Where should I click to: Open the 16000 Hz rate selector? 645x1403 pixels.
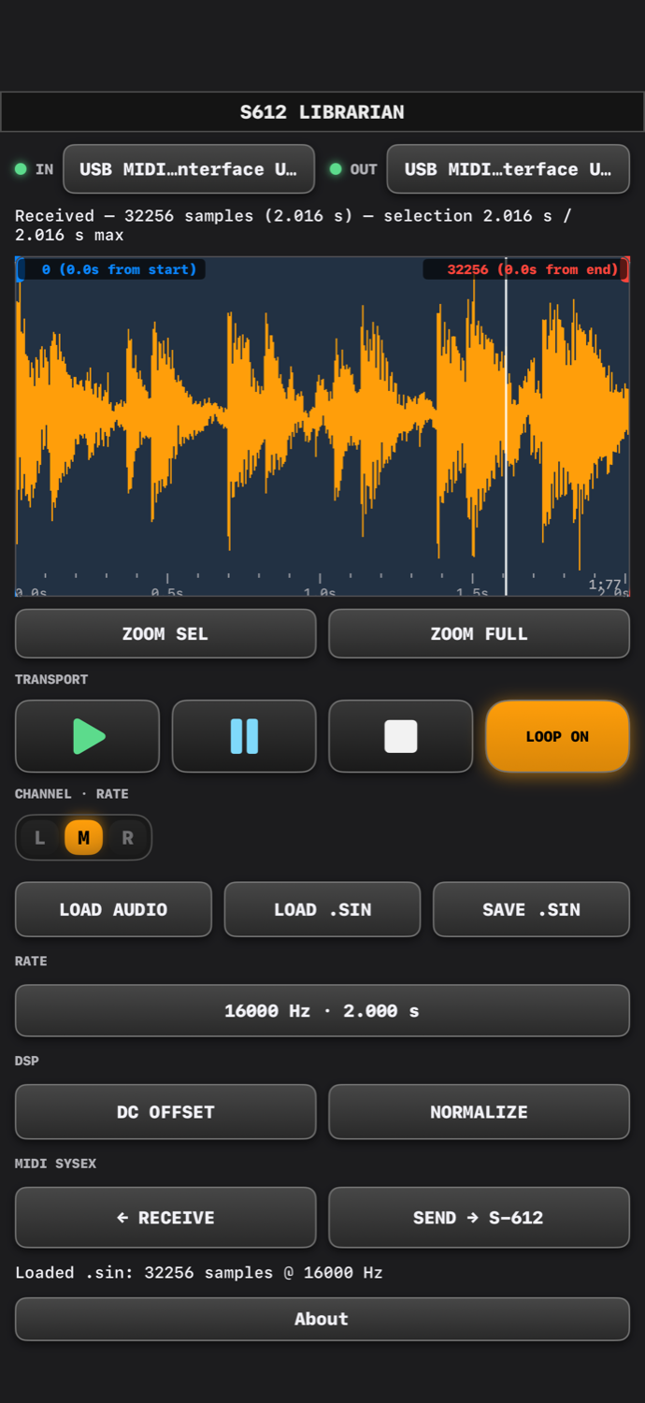click(322, 1010)
